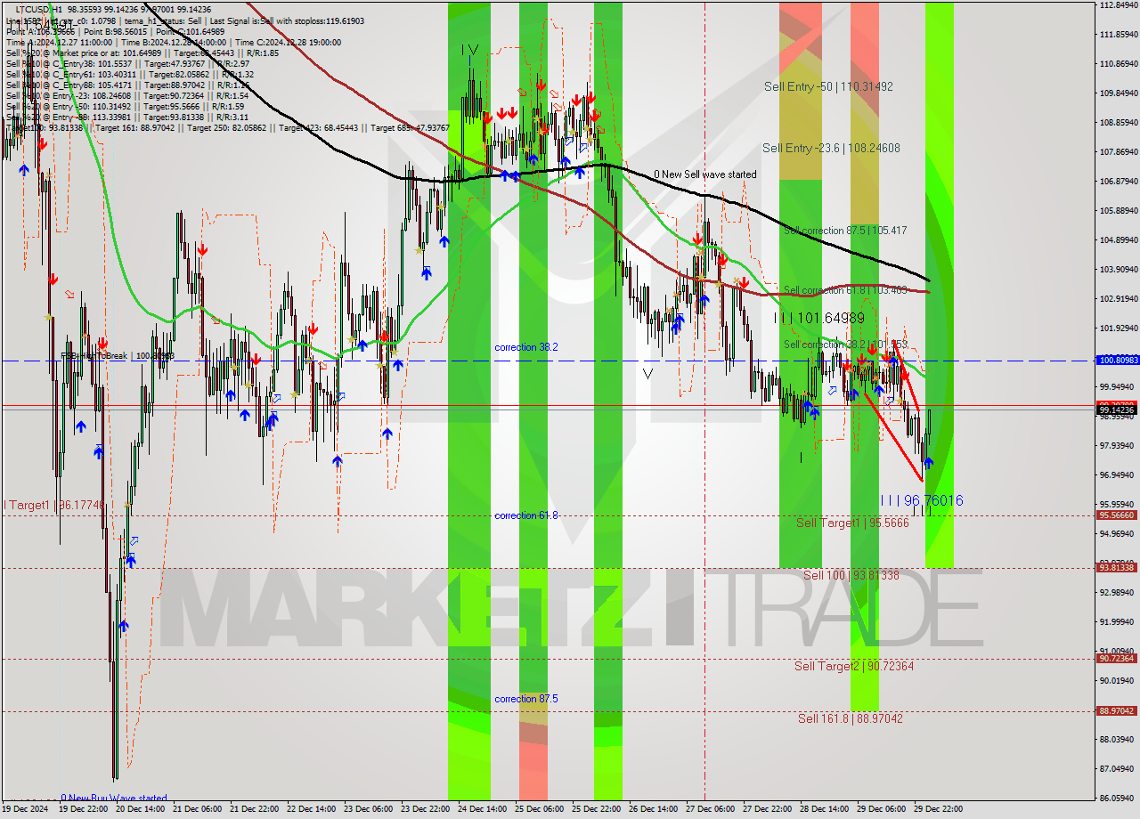Click the 'Sell Target1 | 95.5666' label

click(x=852, y=523)
